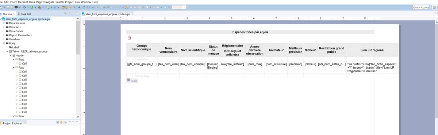Click the red broken image placeholder icon
The height and width of the screenshot is (135, 438).
pos(129,38)
